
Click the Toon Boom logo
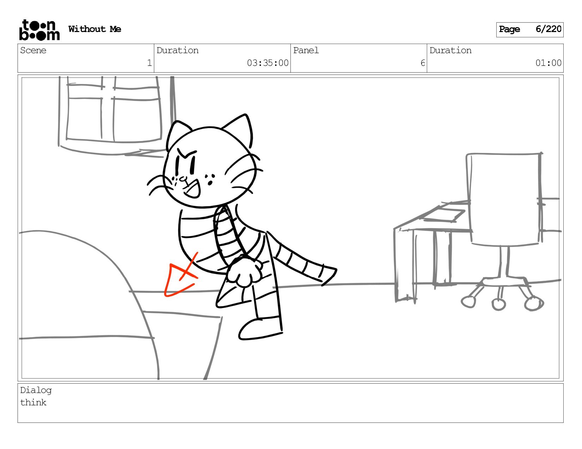click(39, 30)
